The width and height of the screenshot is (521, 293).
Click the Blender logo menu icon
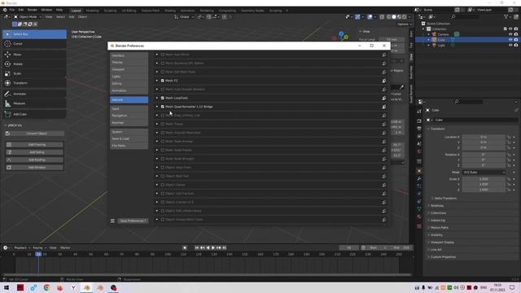tap(5, 10)
